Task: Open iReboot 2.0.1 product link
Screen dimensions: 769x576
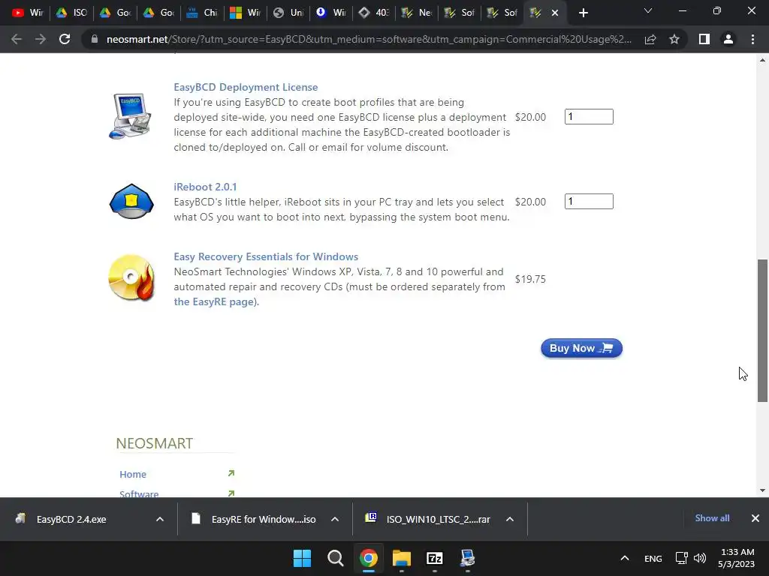Action: (x=205, y=187)
